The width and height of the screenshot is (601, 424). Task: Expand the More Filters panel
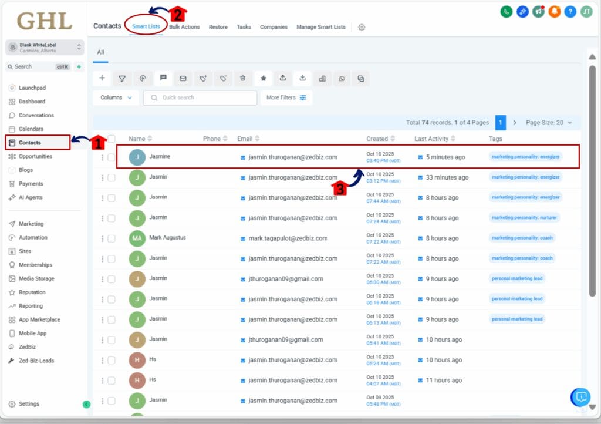[x=286, y=97]
